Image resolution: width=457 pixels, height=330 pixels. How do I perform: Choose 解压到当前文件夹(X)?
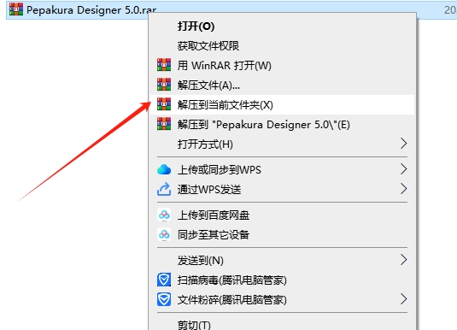click(x=282, y=105)
